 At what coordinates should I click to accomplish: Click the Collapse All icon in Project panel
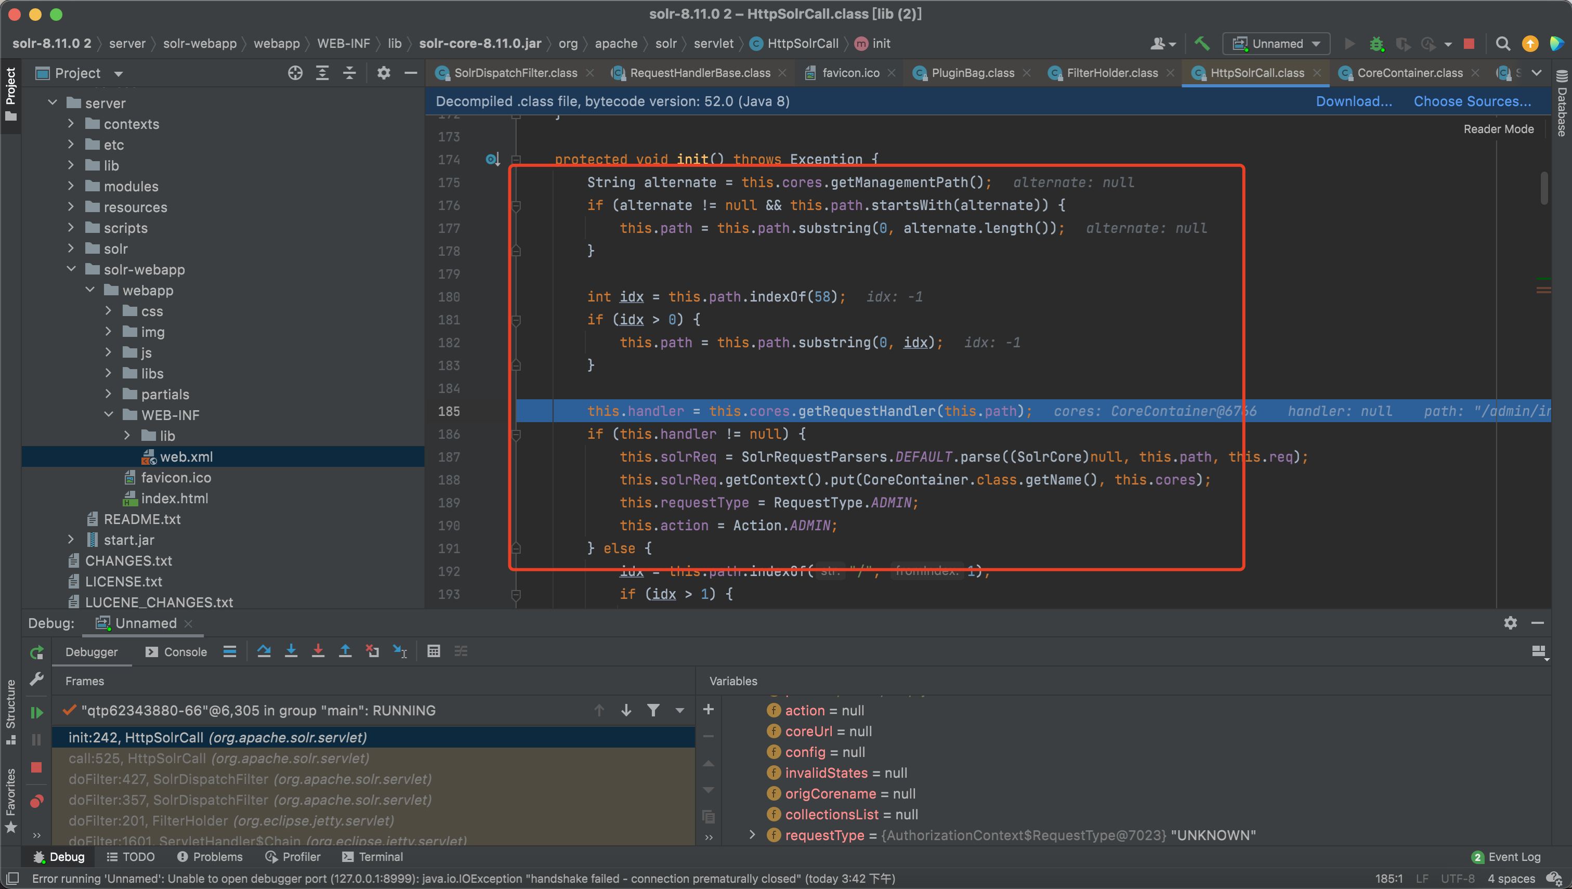tap(349, 73)
